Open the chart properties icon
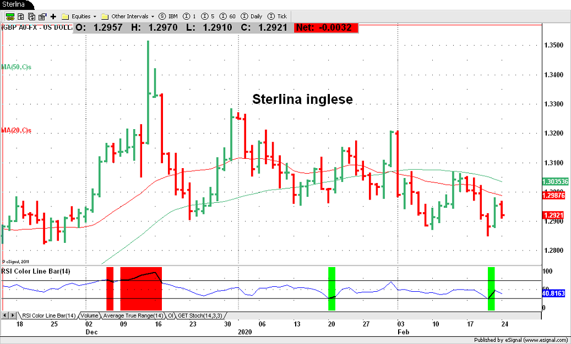 [x=42, y=16]
